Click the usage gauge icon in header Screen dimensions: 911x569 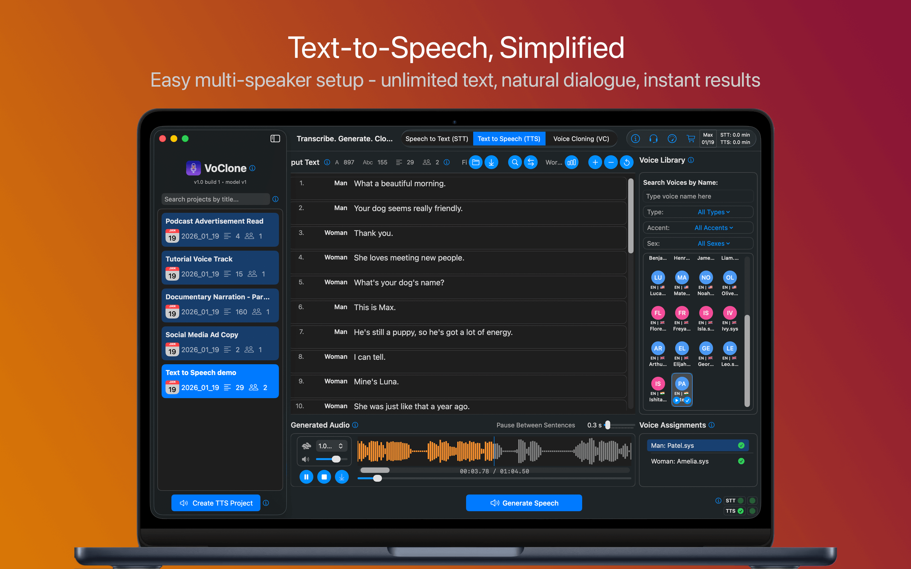click(x=672, y=138)
